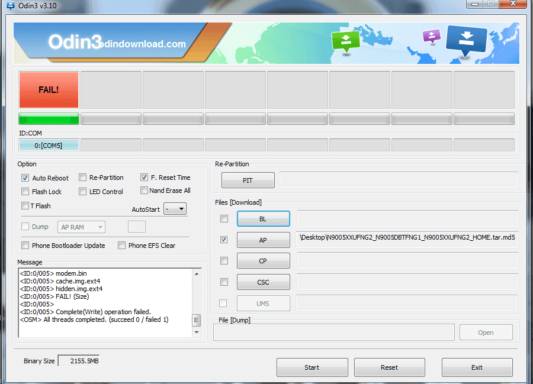The height and width of the screenshot is (384, 533).
Task: Click the Message log scrollbar thumb
Action: (x=197, y=320)
